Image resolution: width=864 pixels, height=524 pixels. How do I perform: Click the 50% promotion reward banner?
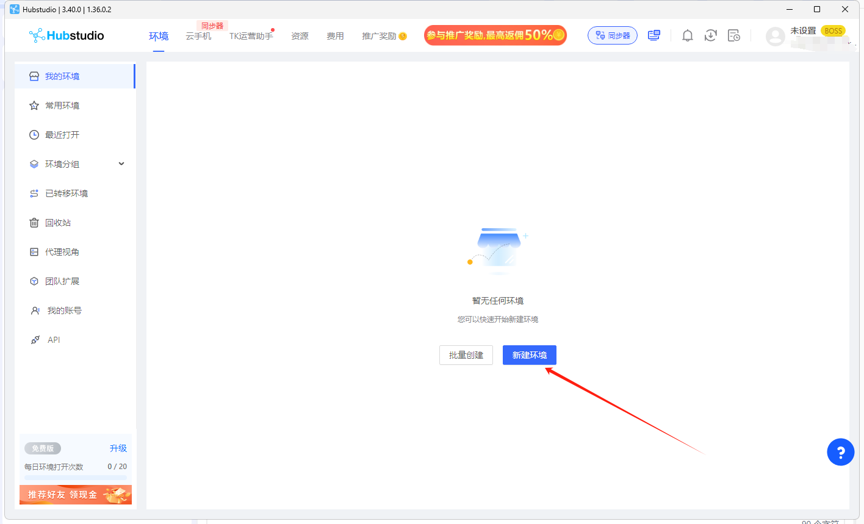tap(495, 35)
